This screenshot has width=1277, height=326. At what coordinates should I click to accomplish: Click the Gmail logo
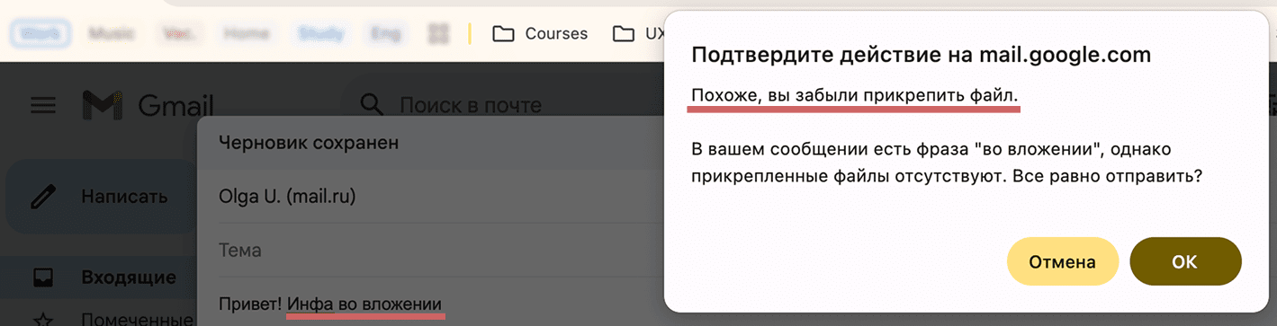coord(148,106)
